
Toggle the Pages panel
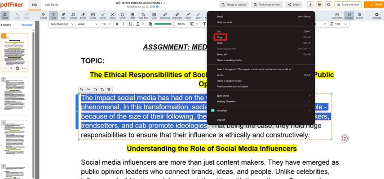click(x=4, y=16)
